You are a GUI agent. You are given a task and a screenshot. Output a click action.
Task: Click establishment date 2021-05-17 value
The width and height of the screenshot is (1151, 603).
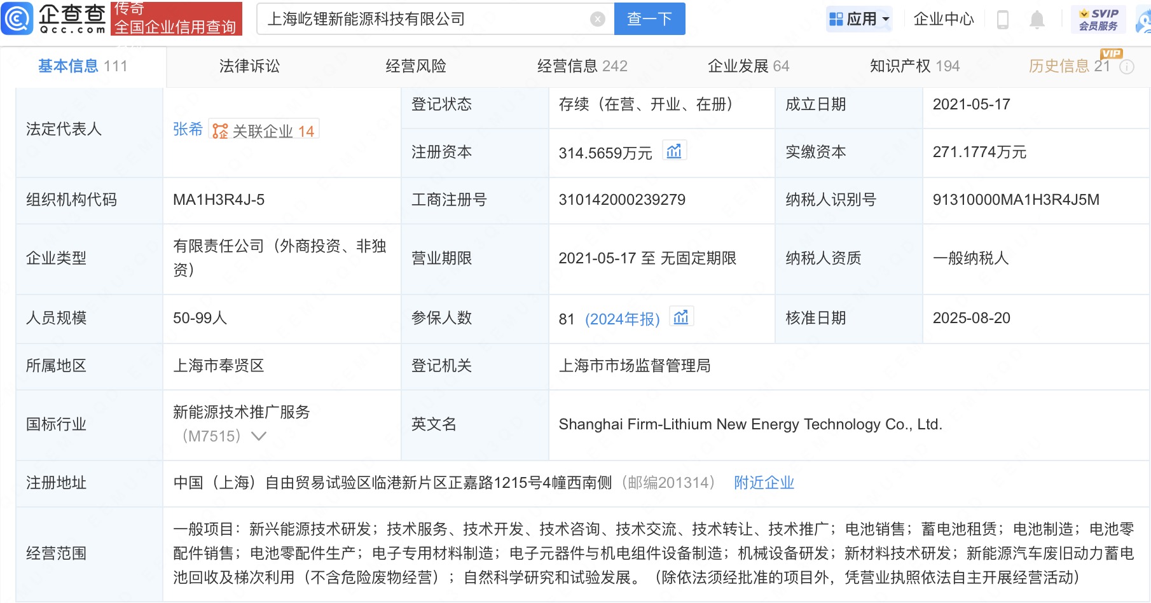[x=972, y=104]
